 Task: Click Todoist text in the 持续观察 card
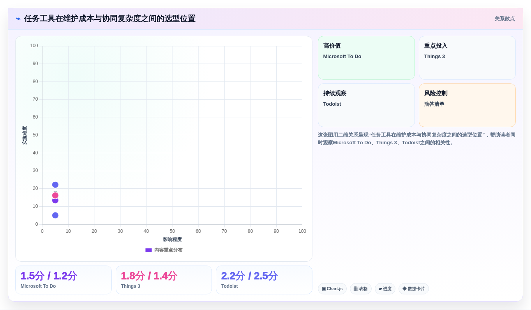tap(332, 104)
